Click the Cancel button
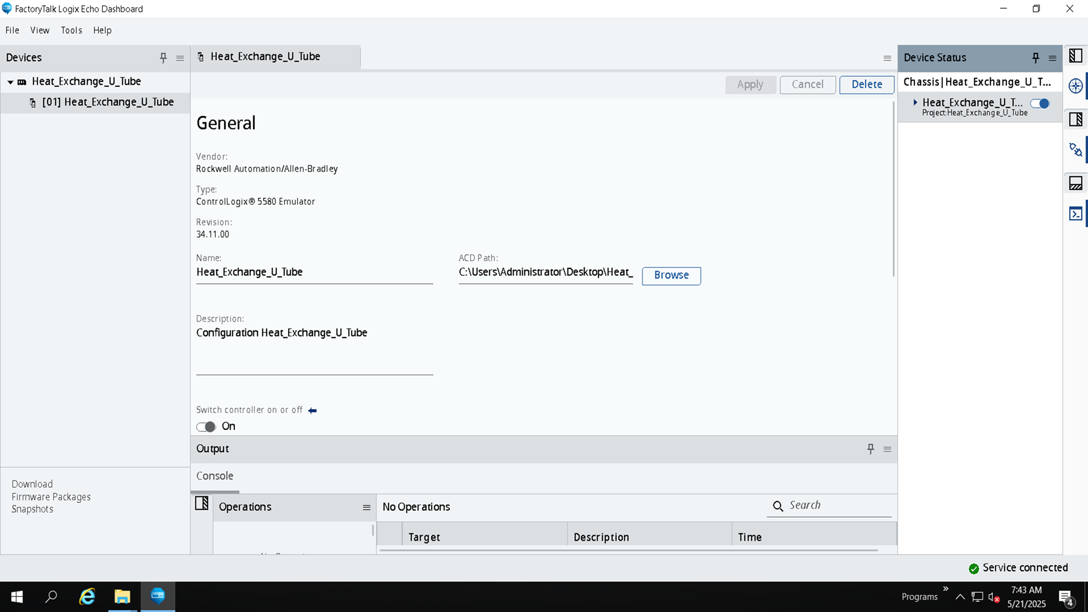The width and height of the screenshot is (1088, 612). 807,84
